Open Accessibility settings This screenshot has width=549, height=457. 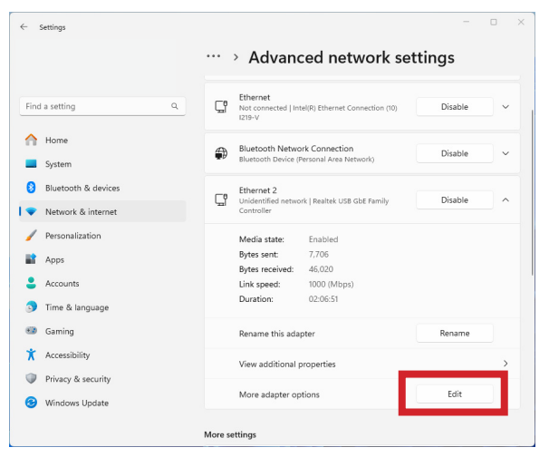(102, 355)
